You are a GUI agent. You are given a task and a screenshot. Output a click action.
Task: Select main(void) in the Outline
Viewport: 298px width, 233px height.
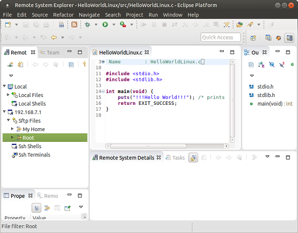tap(270, 104)
